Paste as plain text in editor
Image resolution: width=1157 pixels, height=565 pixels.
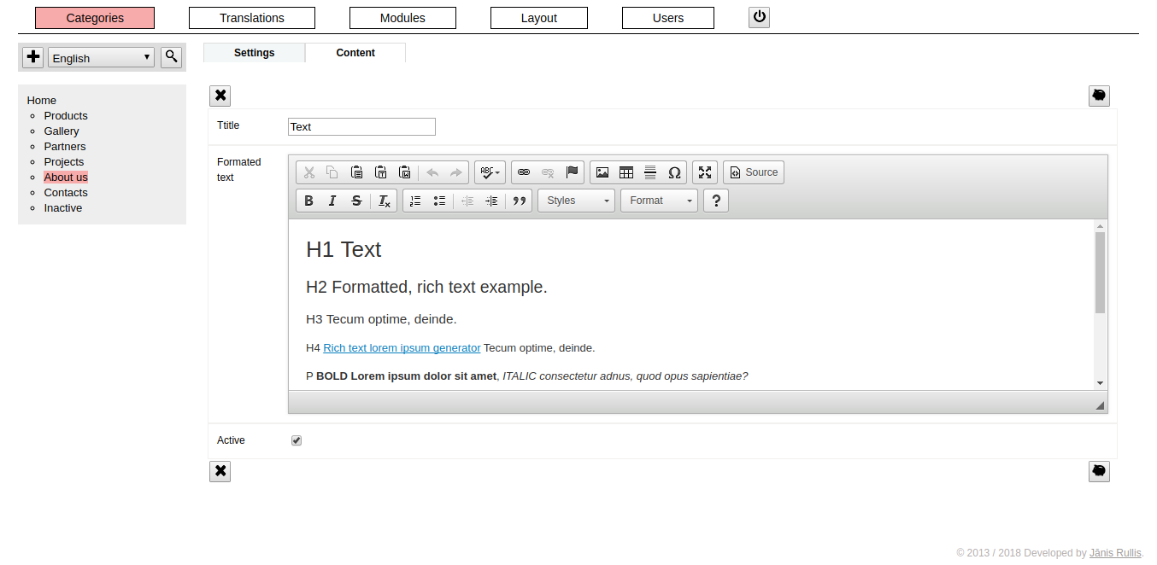[381, 172]
